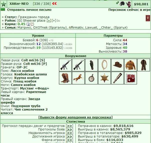The image size is (151, 143).
Task: Click the cowboy lasso image
Action: tap(104, 65)
